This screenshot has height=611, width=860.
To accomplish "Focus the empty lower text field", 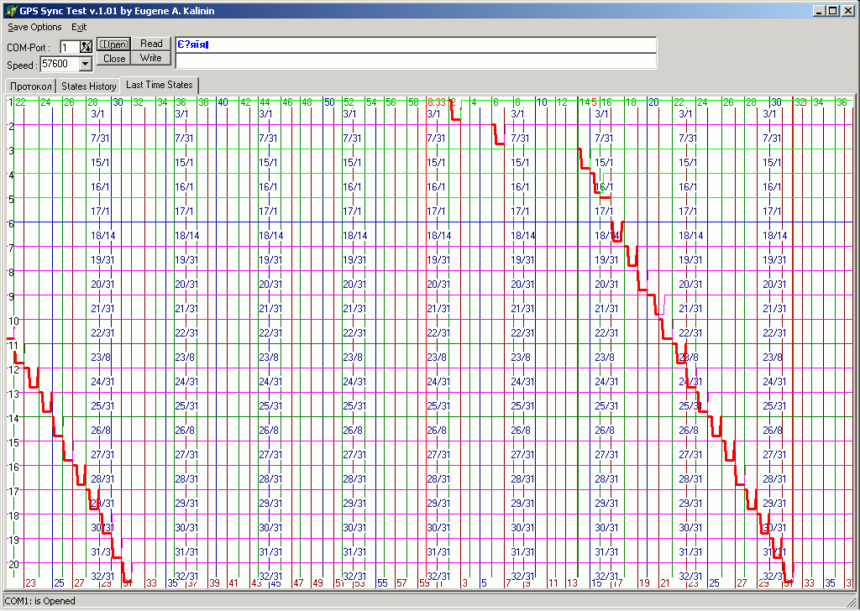I will click(415, 60).
